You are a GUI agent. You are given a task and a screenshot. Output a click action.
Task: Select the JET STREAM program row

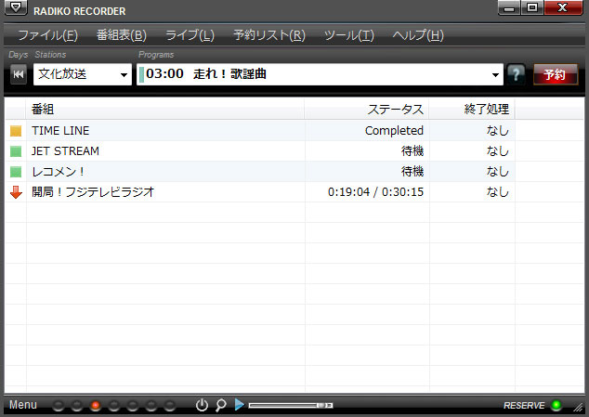point(294,151)
